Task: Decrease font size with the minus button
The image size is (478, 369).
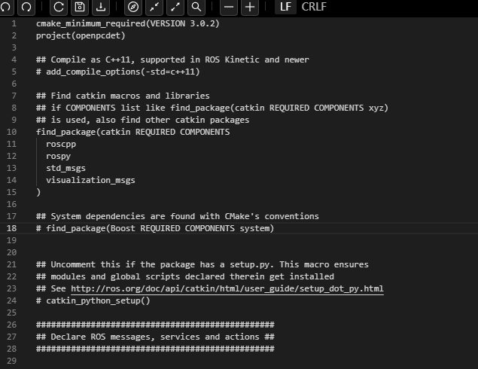Action: pyautogui.click(x=229, y=7)
